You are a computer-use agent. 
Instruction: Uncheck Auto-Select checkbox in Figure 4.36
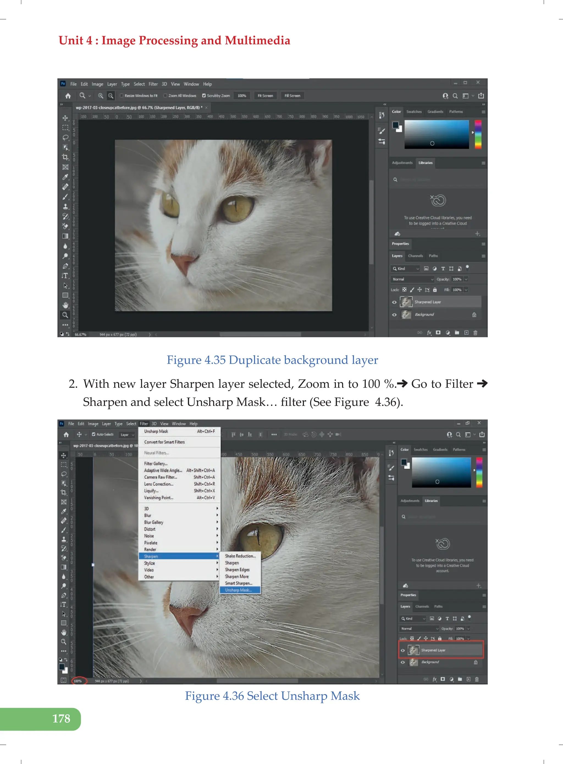(x=94, y=434)
